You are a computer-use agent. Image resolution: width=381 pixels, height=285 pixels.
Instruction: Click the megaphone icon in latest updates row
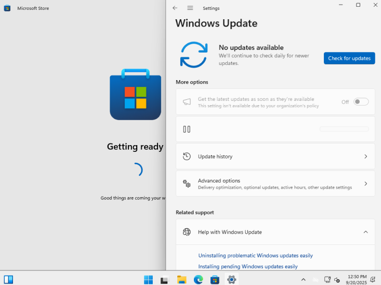pyautogui.click(x=187, y=101)
